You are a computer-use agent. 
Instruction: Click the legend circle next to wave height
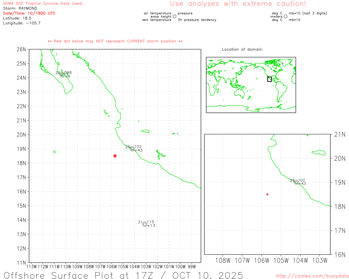click(x=174, y=17)
